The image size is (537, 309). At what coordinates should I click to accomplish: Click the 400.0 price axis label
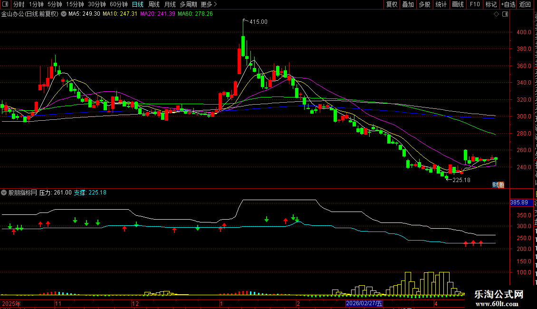coord(524,32)
